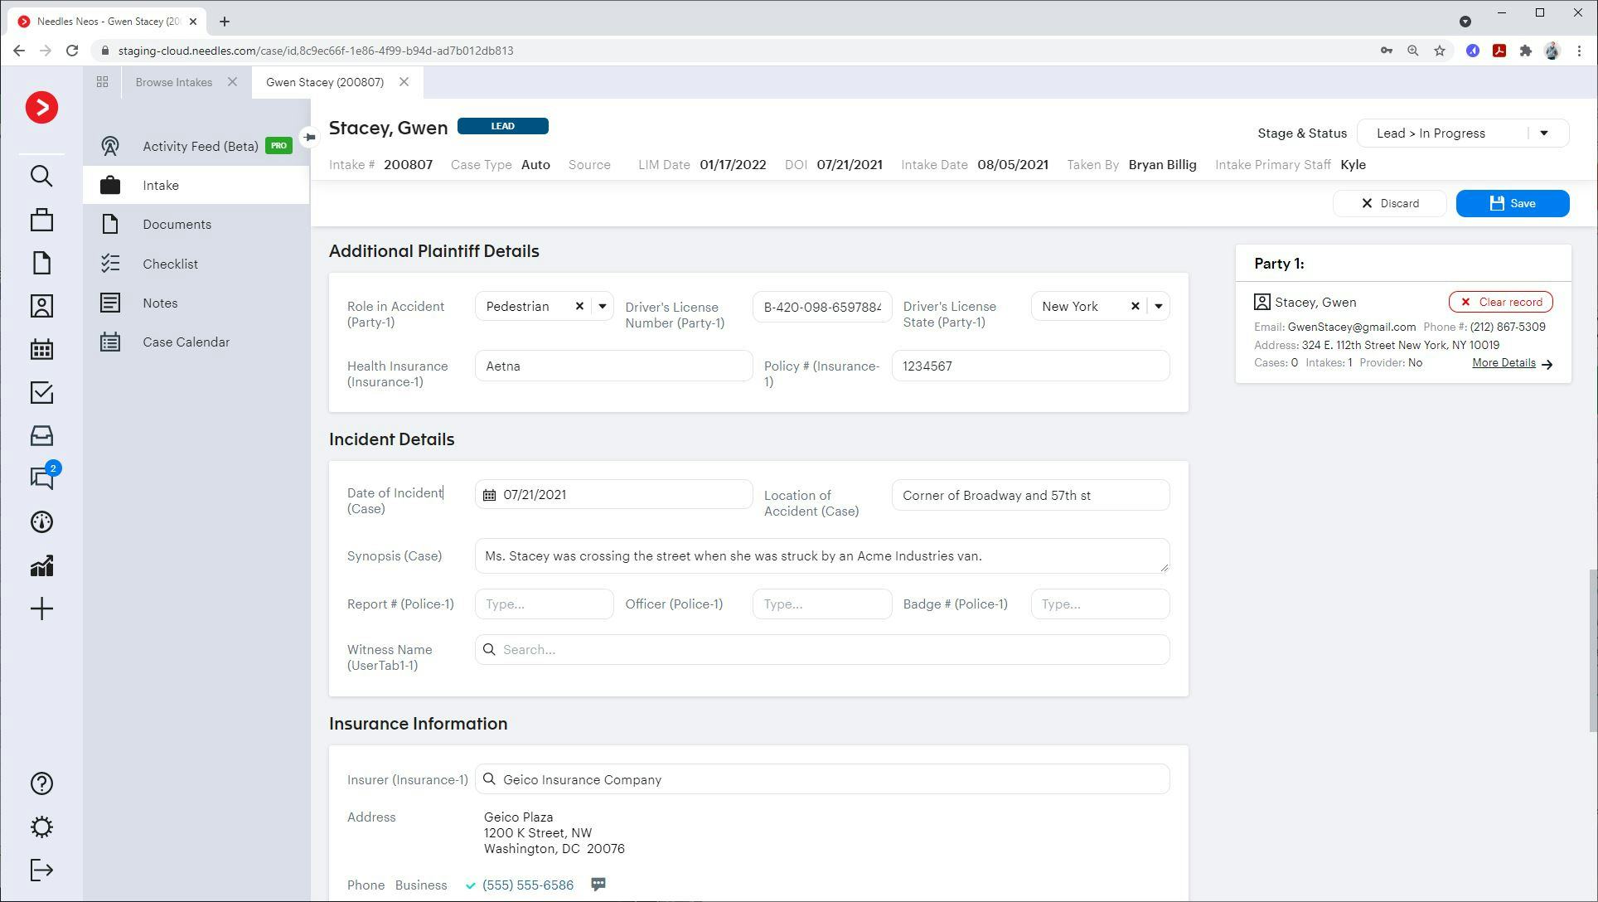
Task: Switch to Gwen Stacey 200807 tab
Action: pyautogui.click(x=325, y=81)
